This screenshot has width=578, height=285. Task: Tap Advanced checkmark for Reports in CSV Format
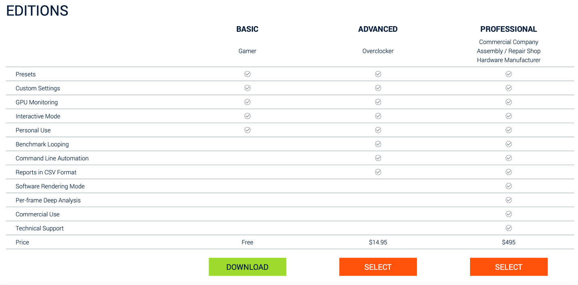pos(378,172)
